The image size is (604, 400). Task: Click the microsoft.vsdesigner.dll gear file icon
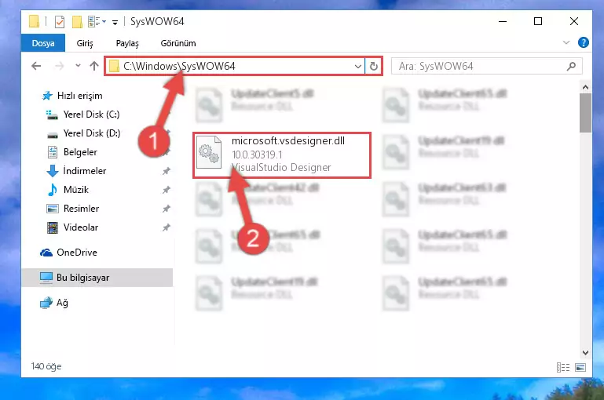(x=209, y=152)
